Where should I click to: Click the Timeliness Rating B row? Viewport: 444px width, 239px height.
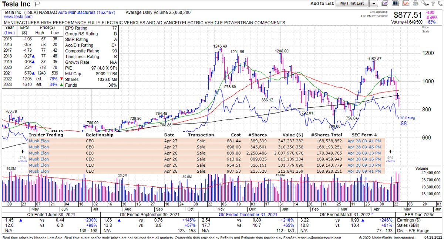click(x=91, y=56)
